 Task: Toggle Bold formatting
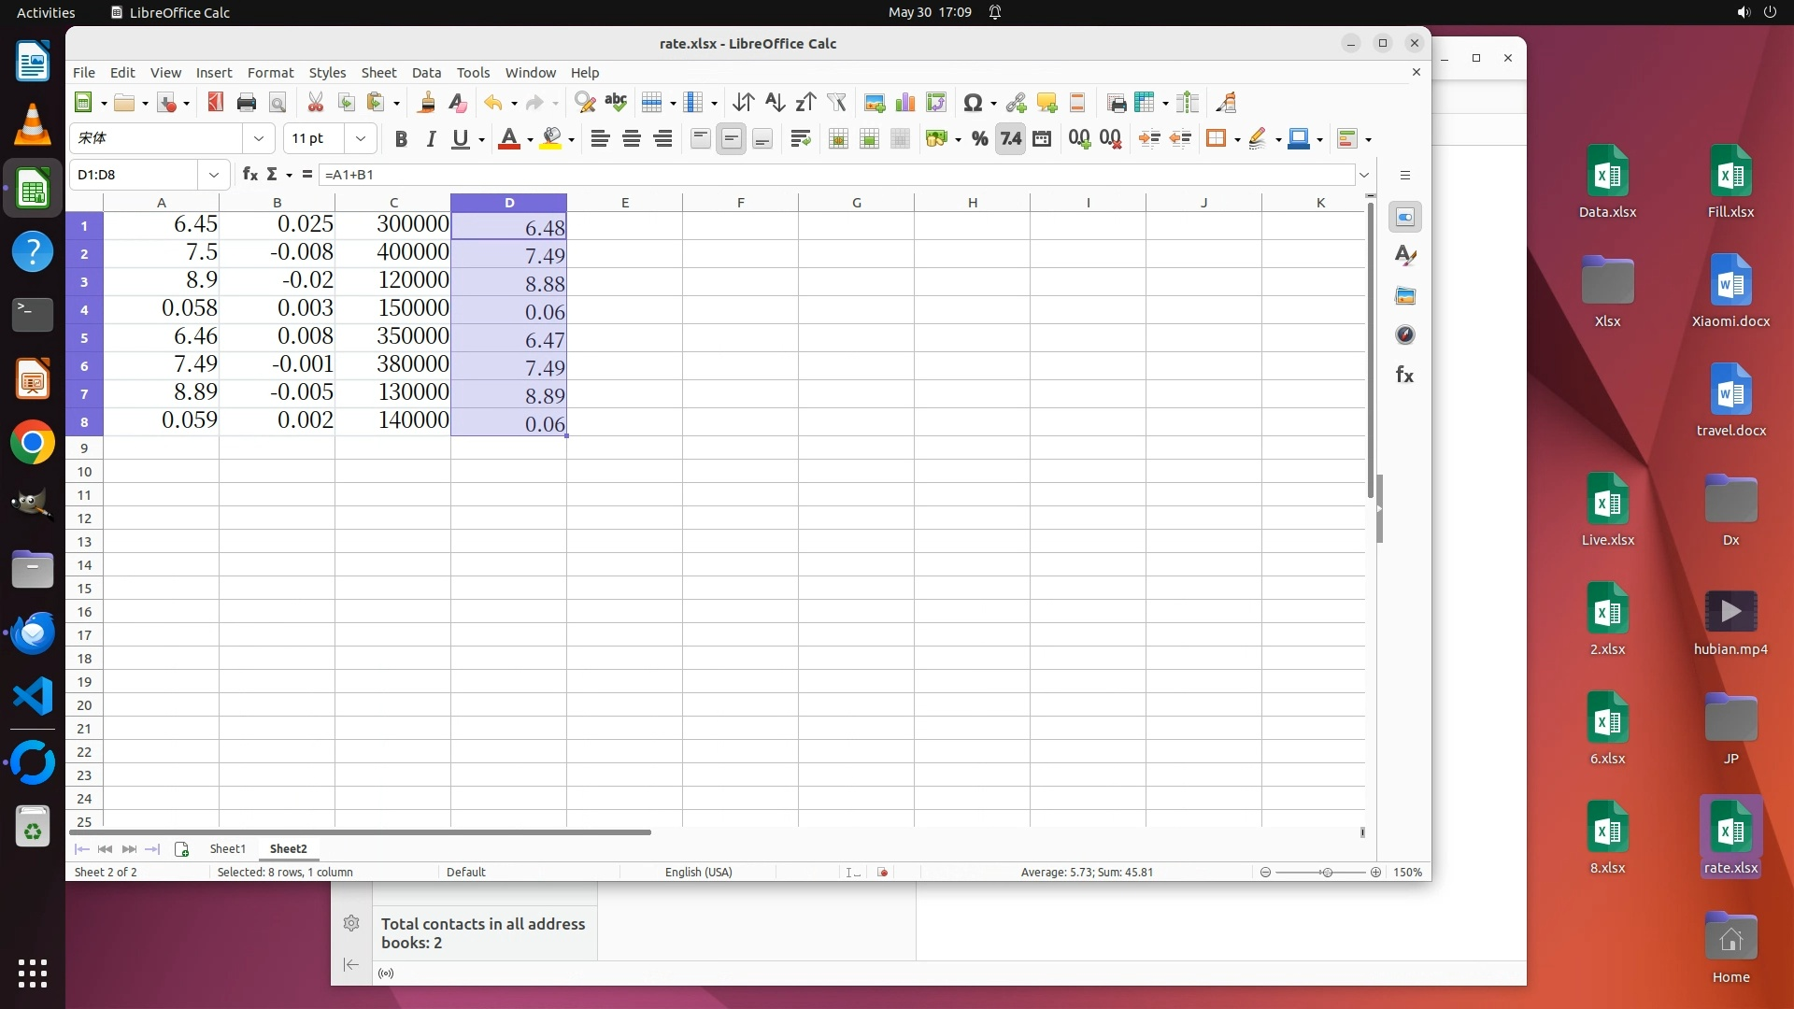tap(401, 139)
